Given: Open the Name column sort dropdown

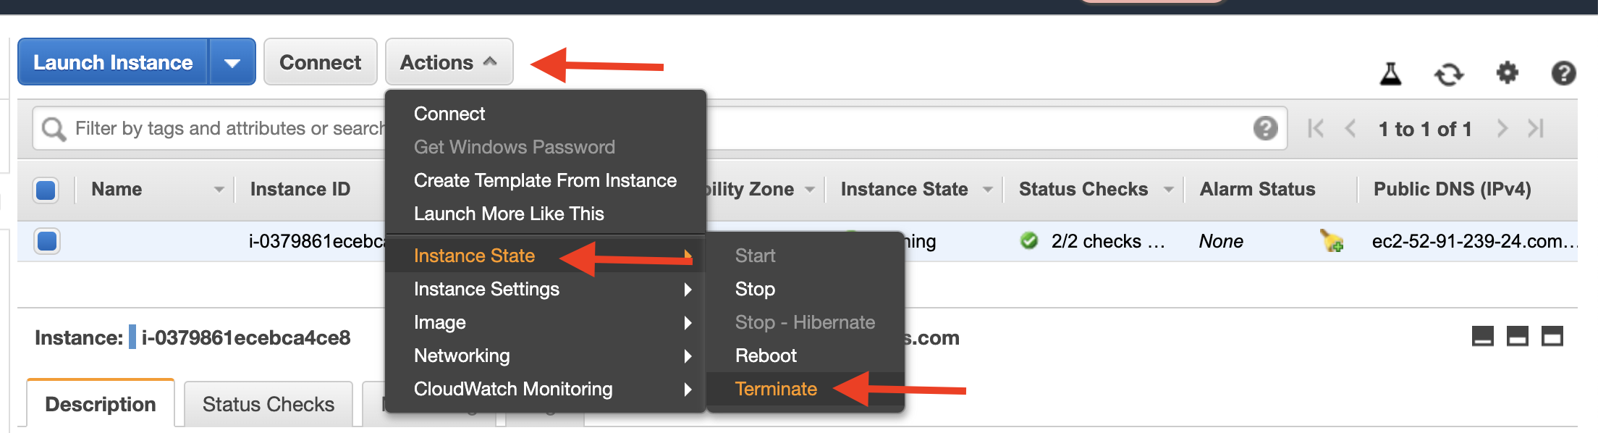Looking at the screenshot, I should pyautogui.click(x=219, y=190).
